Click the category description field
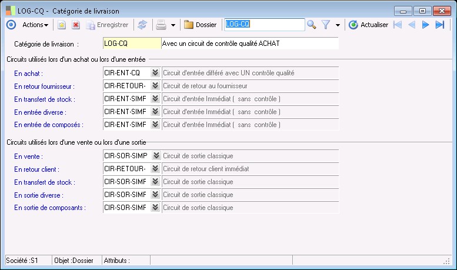 coord(250,44)
